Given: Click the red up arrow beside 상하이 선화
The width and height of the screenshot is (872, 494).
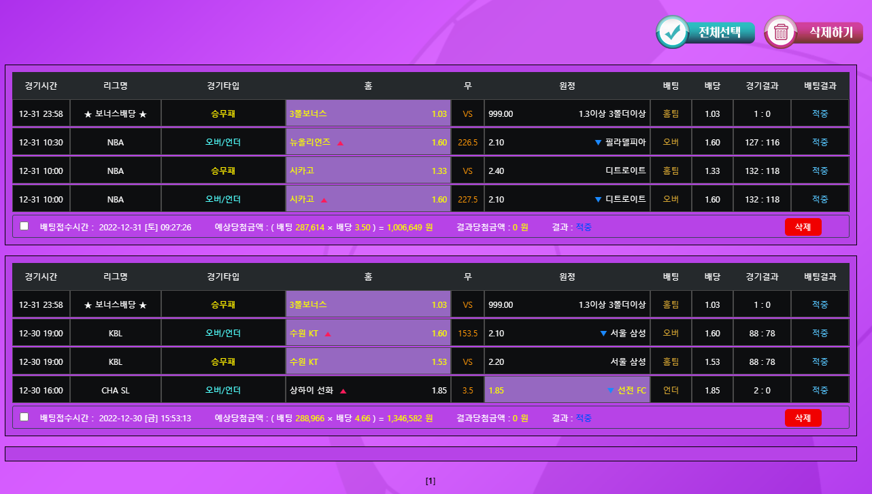Looking at the screenshot, I should click(343, 391).
